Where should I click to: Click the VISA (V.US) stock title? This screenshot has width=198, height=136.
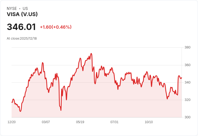point(22,14)
